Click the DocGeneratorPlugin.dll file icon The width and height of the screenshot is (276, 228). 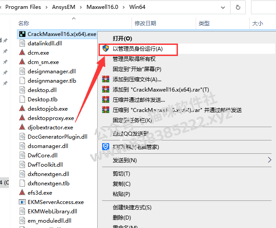point(22,137)
